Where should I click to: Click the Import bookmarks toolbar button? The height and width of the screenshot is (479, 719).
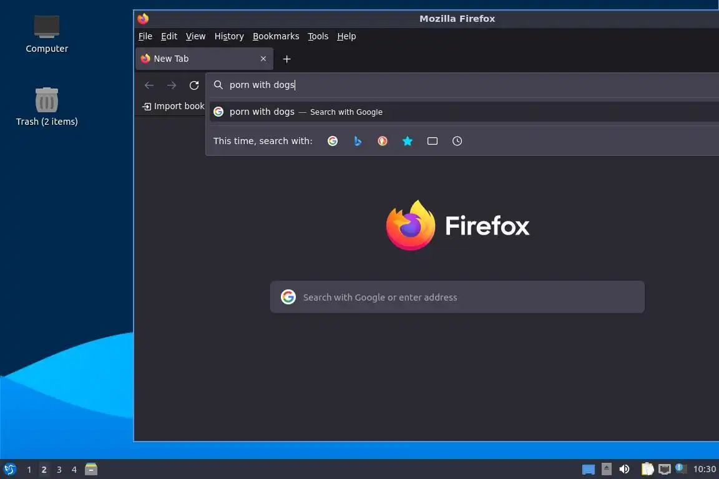tap(174, 107)
